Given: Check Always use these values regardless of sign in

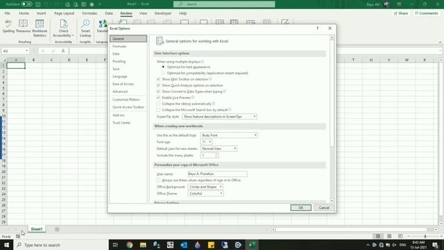Looking at the screenshot, I should 158,180.
